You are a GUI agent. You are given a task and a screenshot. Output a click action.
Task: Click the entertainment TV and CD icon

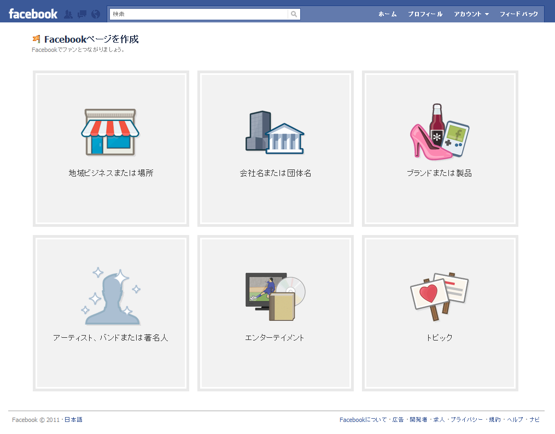click(276, 296)
